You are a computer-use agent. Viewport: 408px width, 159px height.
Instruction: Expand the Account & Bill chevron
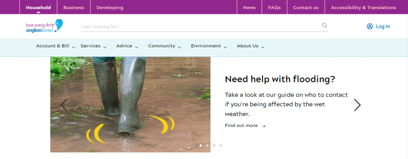point(73,47)
